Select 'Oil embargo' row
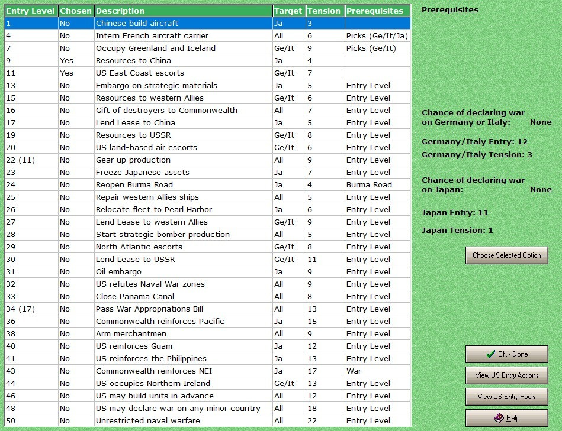This screenshot has width=562, height=431. pos(207,271)
